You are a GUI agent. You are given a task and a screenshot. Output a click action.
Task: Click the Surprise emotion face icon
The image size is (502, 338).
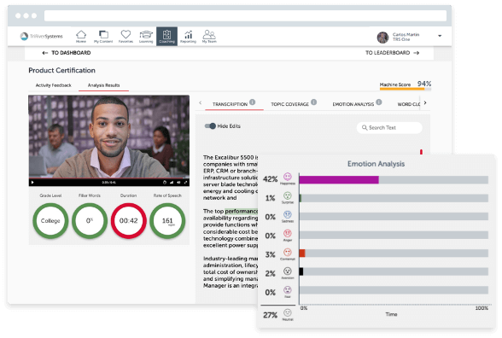tap(288, 195)
